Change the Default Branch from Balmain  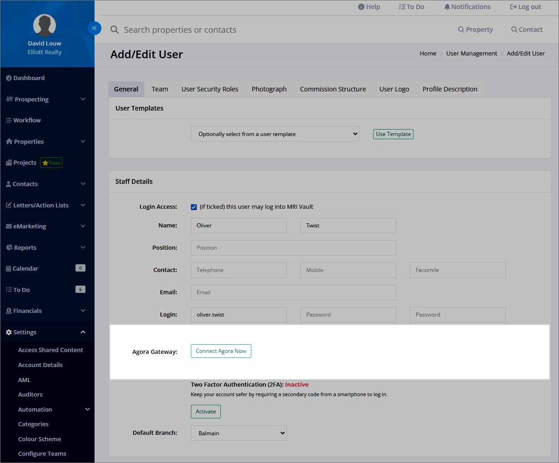pos(239,433)
